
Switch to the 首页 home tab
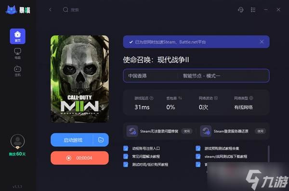coord(17,36)
